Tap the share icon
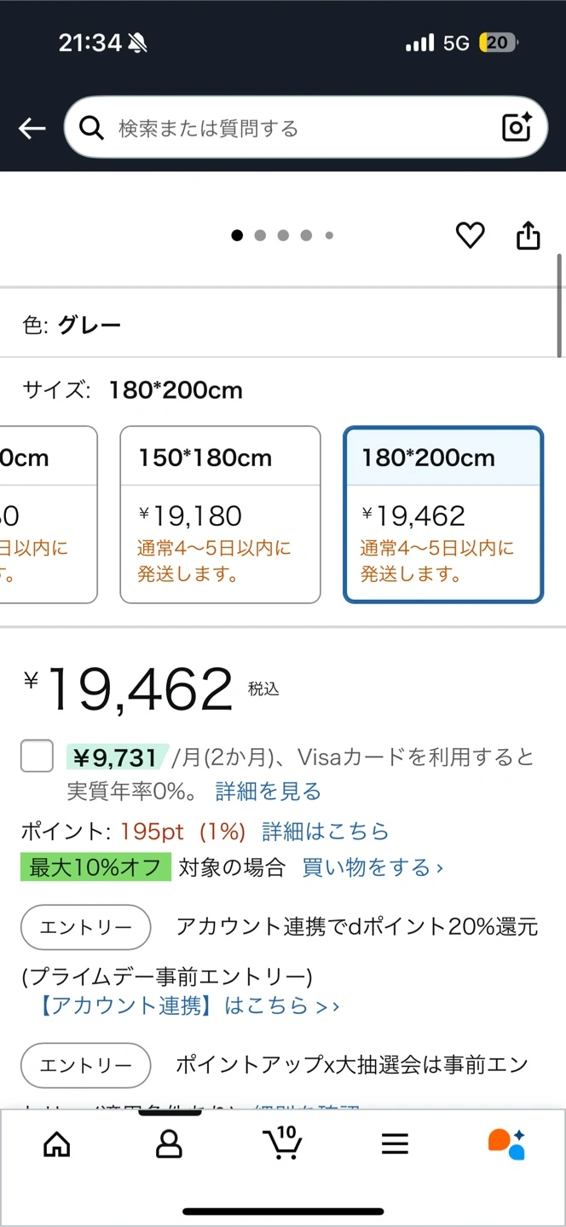 528,235
